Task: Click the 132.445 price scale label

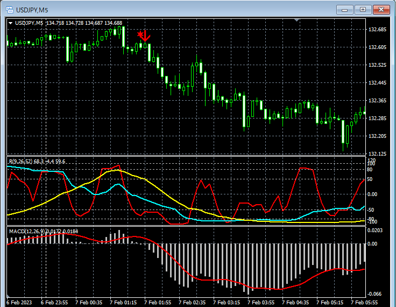Action: tap(377, 83)
